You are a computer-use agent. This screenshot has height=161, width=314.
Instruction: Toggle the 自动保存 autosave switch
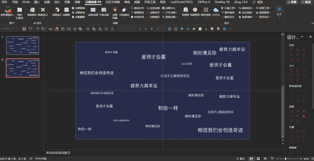(16, 29)
